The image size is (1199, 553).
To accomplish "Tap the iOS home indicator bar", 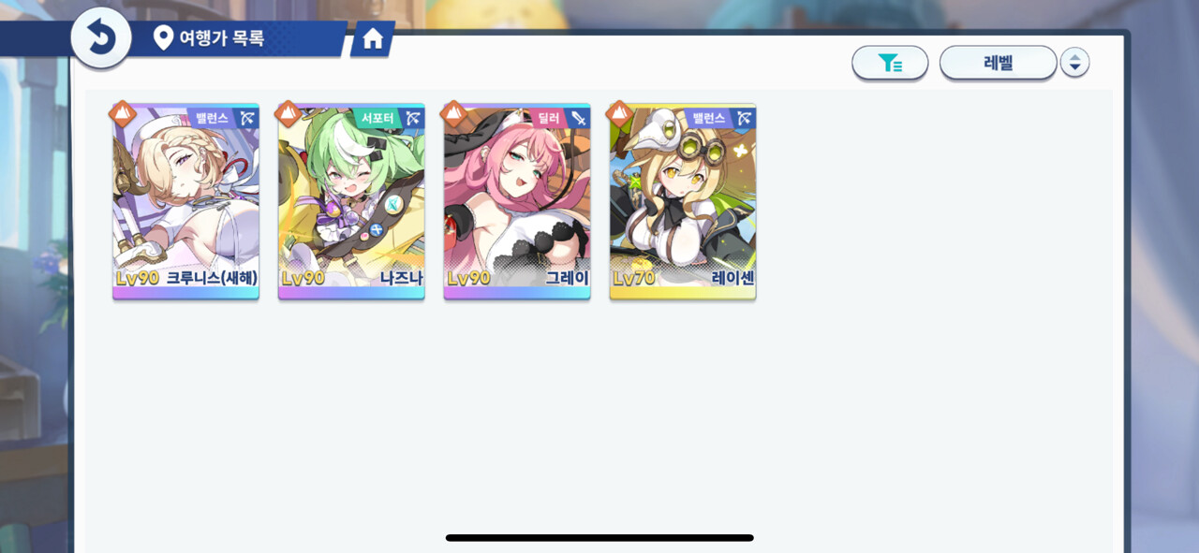I will tap(599, 538).
